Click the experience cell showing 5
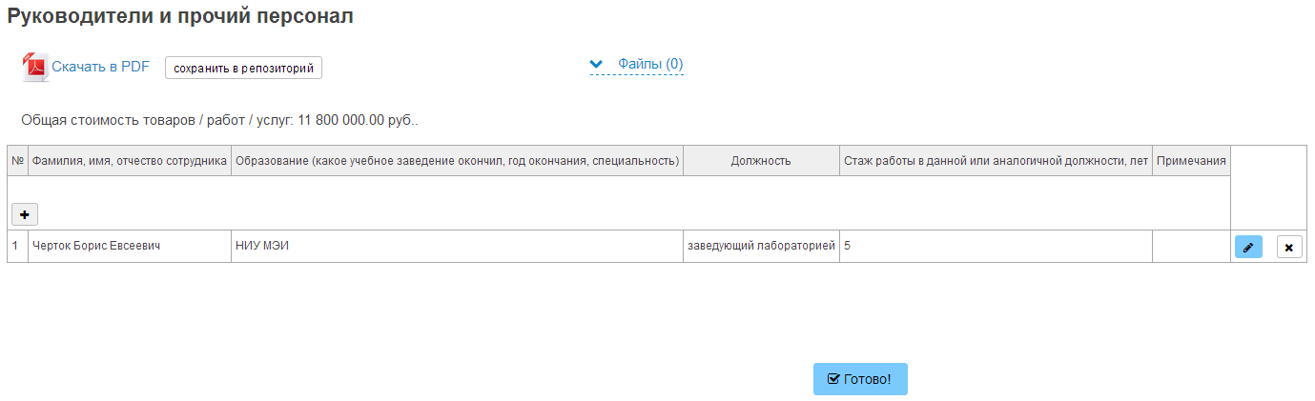The height and width of the screenshot is (401, 1315). pyautogui.click(x=996, y=247)
